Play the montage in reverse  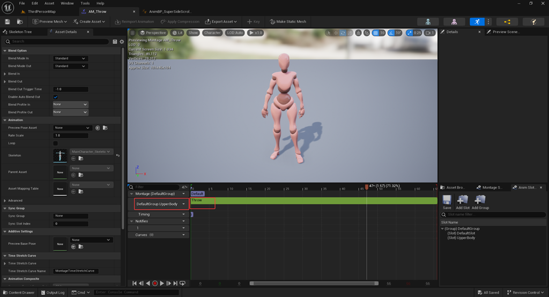(x=148, y=284)
